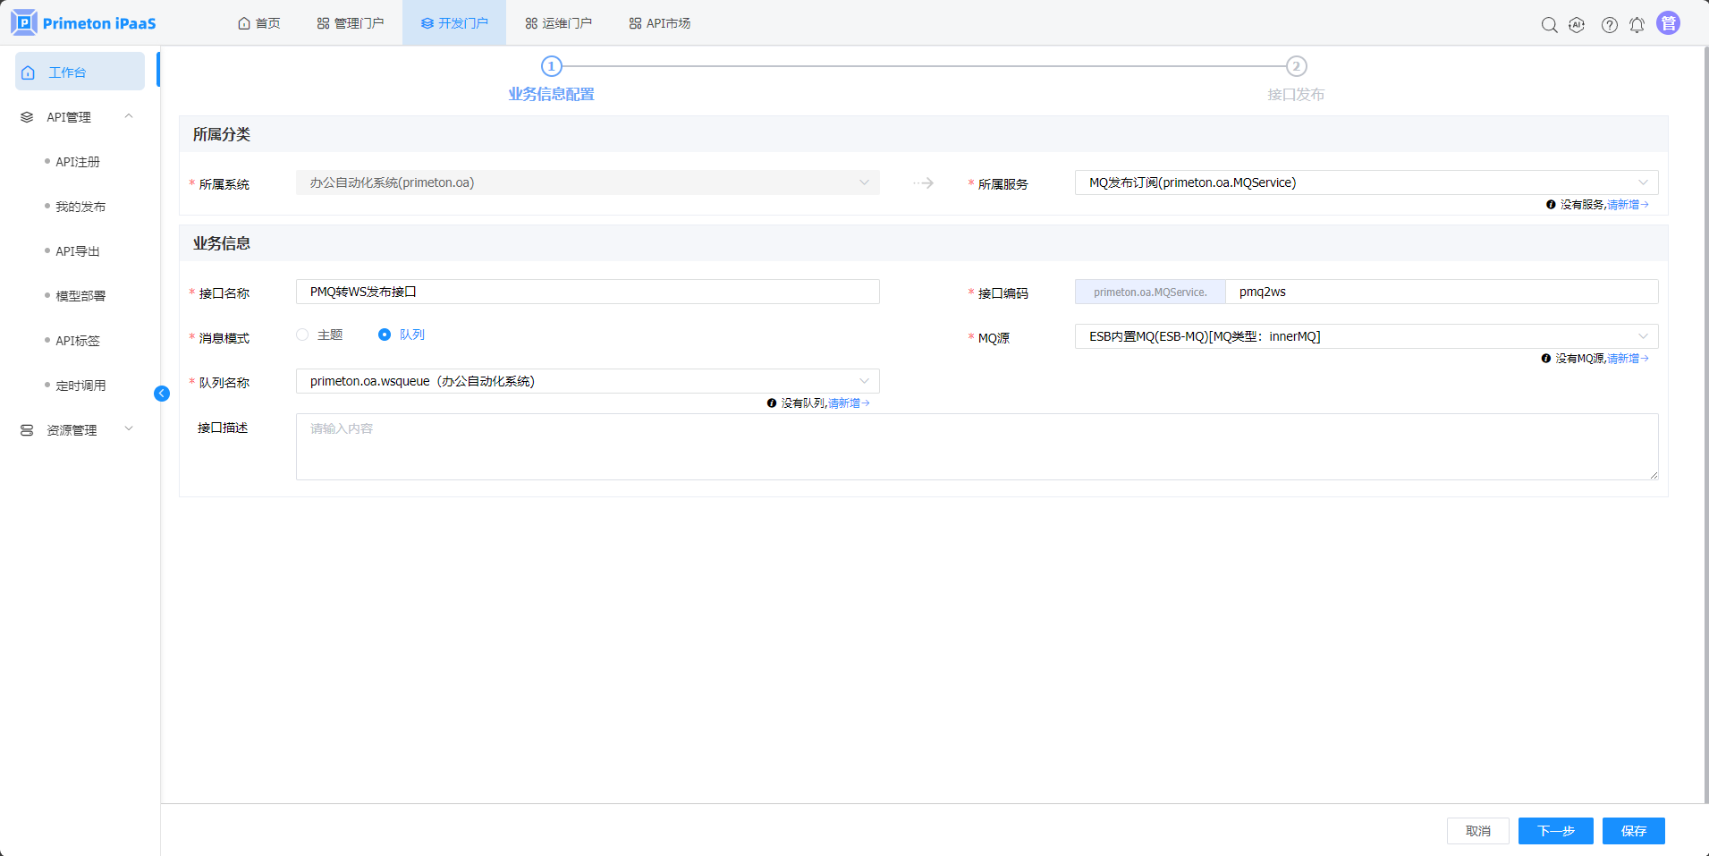Image resolution: width=1709 pixels, height=856 pixels.
Task: Click the search magnifier icon
Action: 1549,25
